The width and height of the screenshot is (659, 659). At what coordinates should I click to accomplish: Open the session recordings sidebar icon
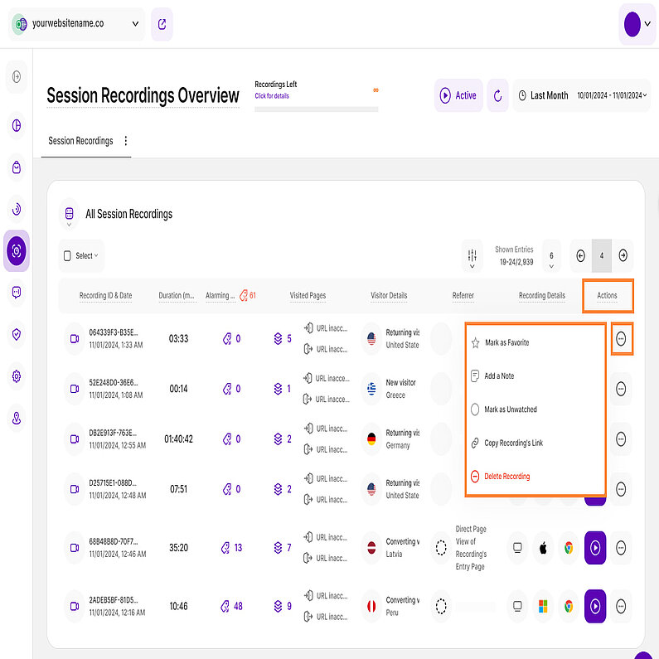(17, 250)
